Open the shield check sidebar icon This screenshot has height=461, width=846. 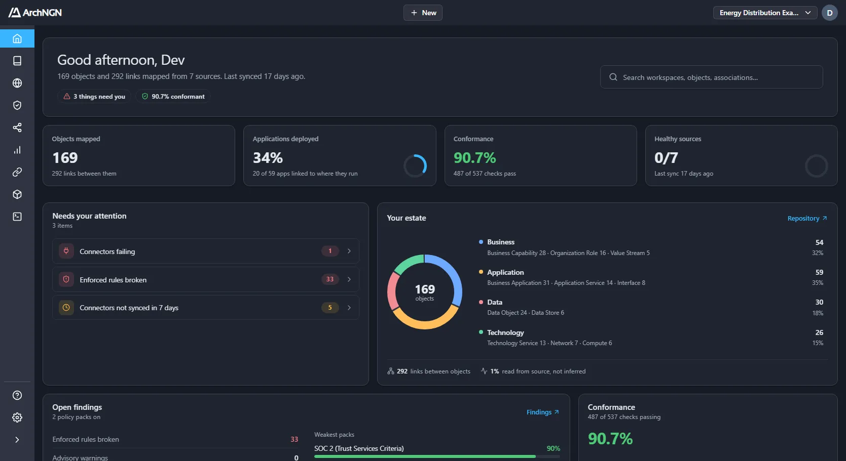17,105
